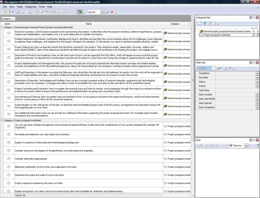Pin the Filters Bar panel

point(253,62)
